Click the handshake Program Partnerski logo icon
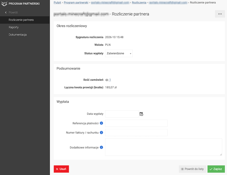The height and width of the screenshot is (175, 227). point(4,4)
